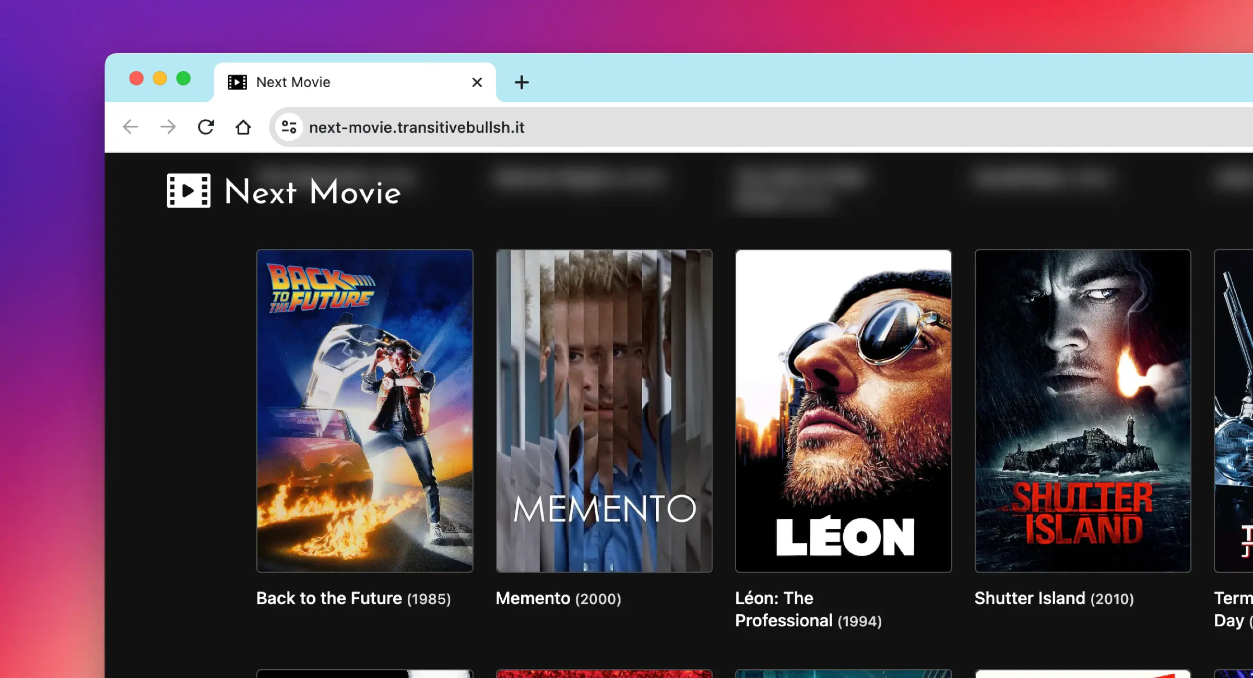Click the browser back arrow
Viewport: 1253px width, 678px height.
tap(131, 127)
